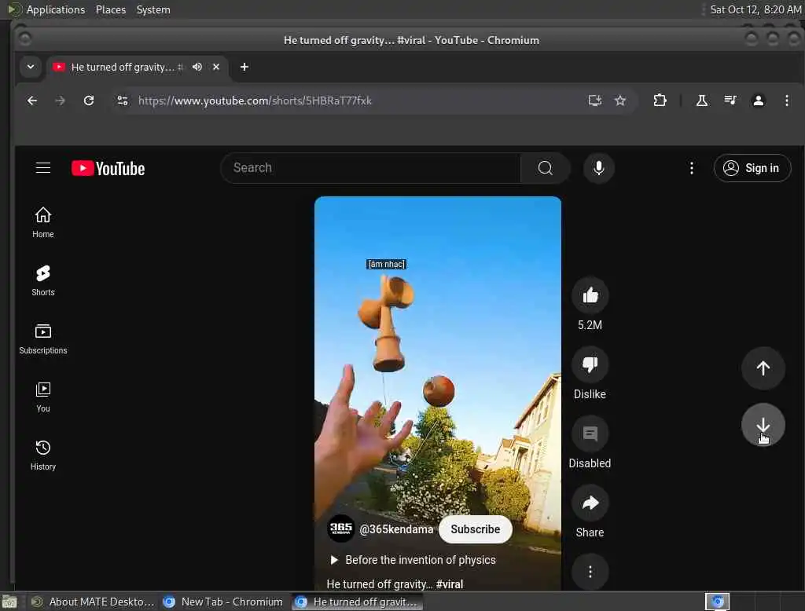Click the install app icon in address bar
Screen dimensions: 805x611
594,101
